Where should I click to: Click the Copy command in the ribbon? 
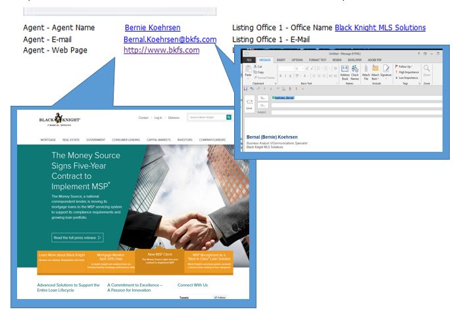pyautogui.click(x=259, y=72)
